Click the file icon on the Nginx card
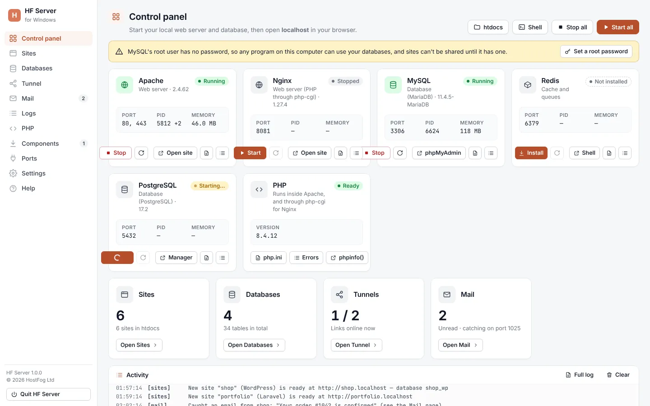 coord(340,153)
